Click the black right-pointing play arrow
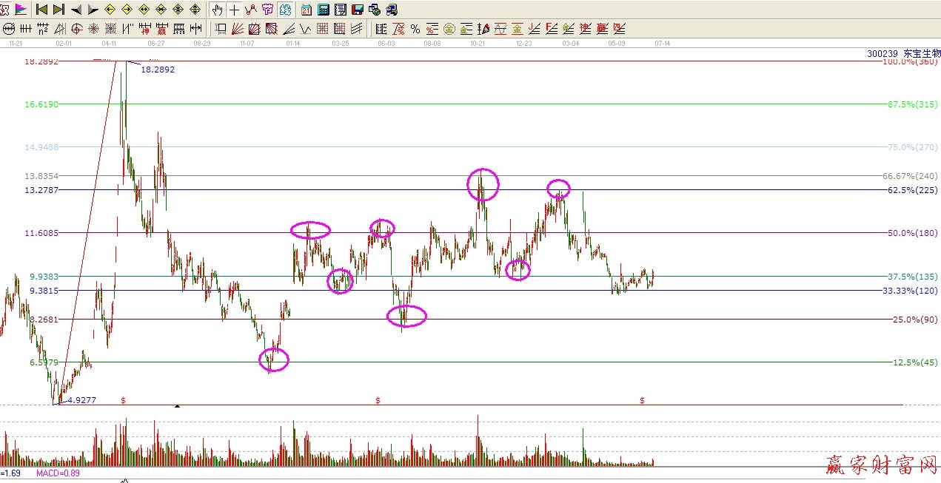Screen dimensions: 941x483 [x=93, y=10]
